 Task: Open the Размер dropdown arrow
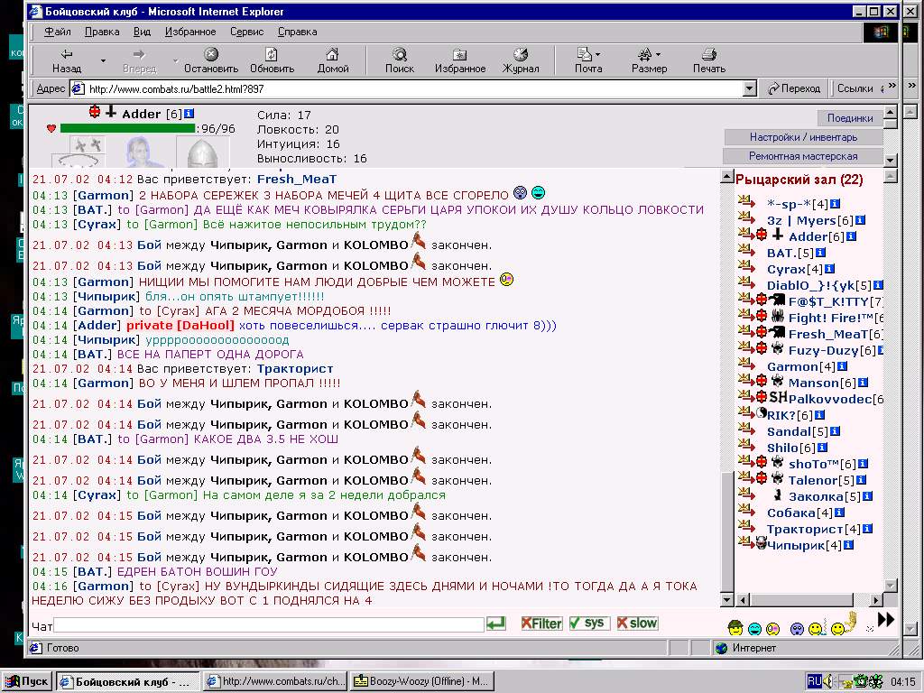click(x=658, y=54)
